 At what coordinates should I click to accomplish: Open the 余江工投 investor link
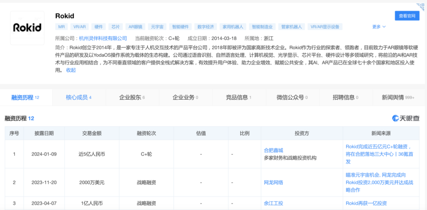click(274, 203)
